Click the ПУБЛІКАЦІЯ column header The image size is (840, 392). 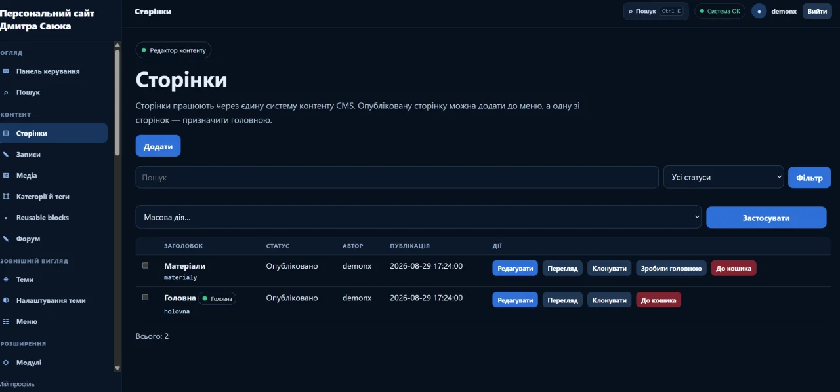tap(410, 246)
